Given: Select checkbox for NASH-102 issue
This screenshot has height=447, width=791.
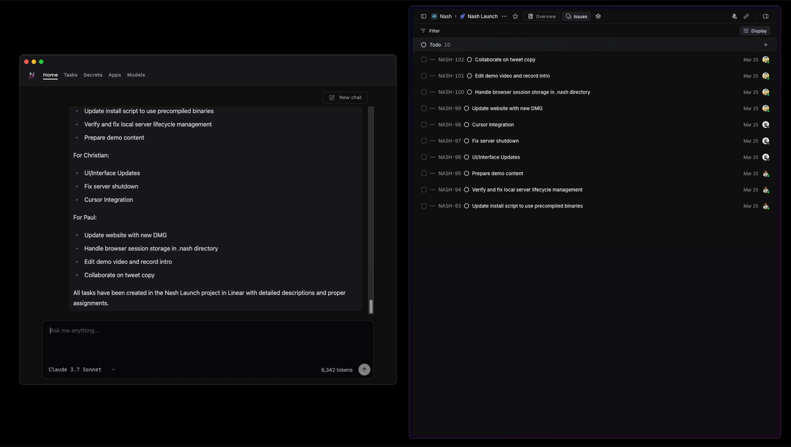Looking at the screenshot, I should tap(424, 60).
